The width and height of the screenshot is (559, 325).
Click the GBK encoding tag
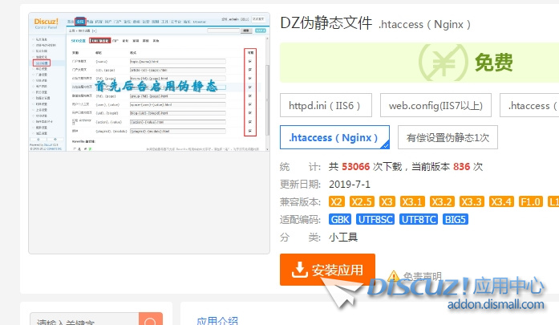[340, 219]
